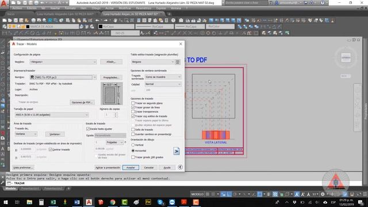Click the ViewCube in drawing area
This screenshot has height=207, width=368.
[x=346, y=57]
